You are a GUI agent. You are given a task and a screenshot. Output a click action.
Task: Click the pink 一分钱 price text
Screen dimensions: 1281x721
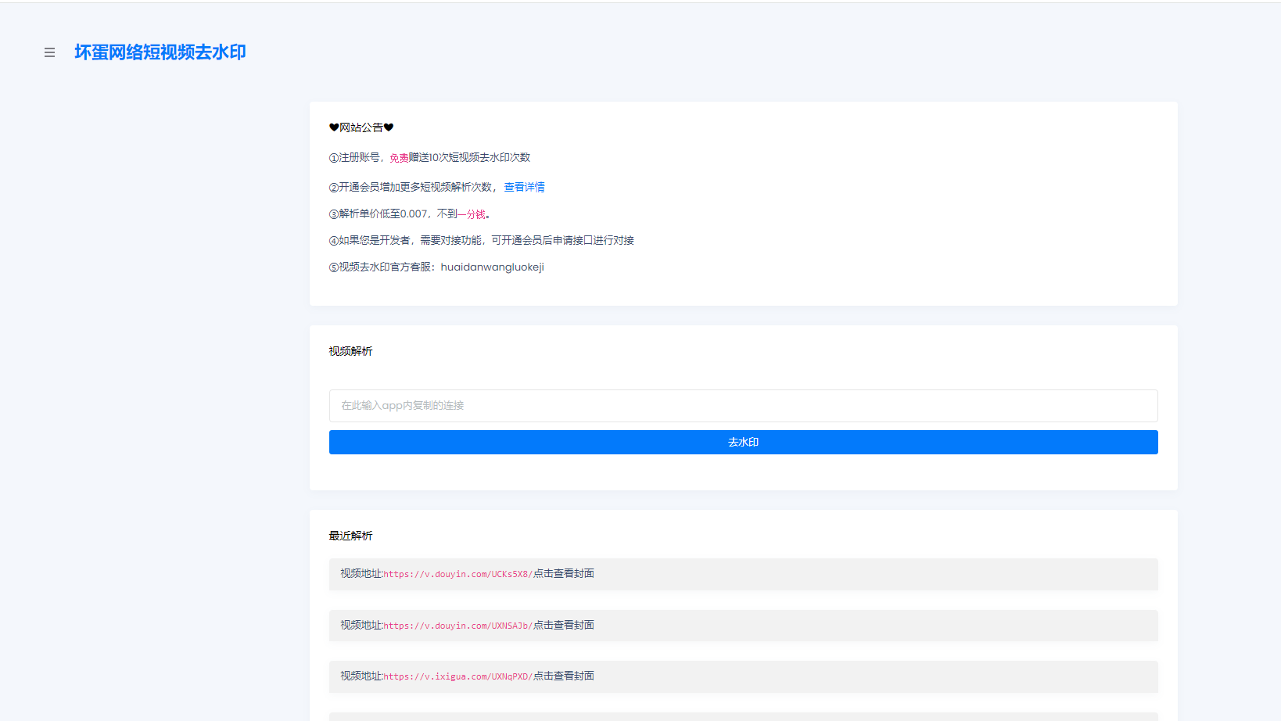point(472,214)
